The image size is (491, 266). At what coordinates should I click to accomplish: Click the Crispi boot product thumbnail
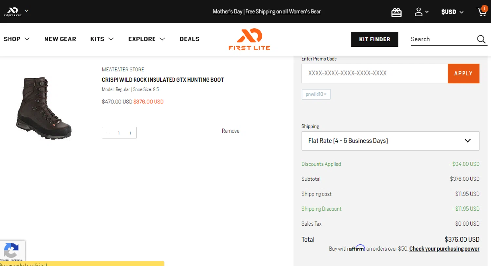point(44,108)
